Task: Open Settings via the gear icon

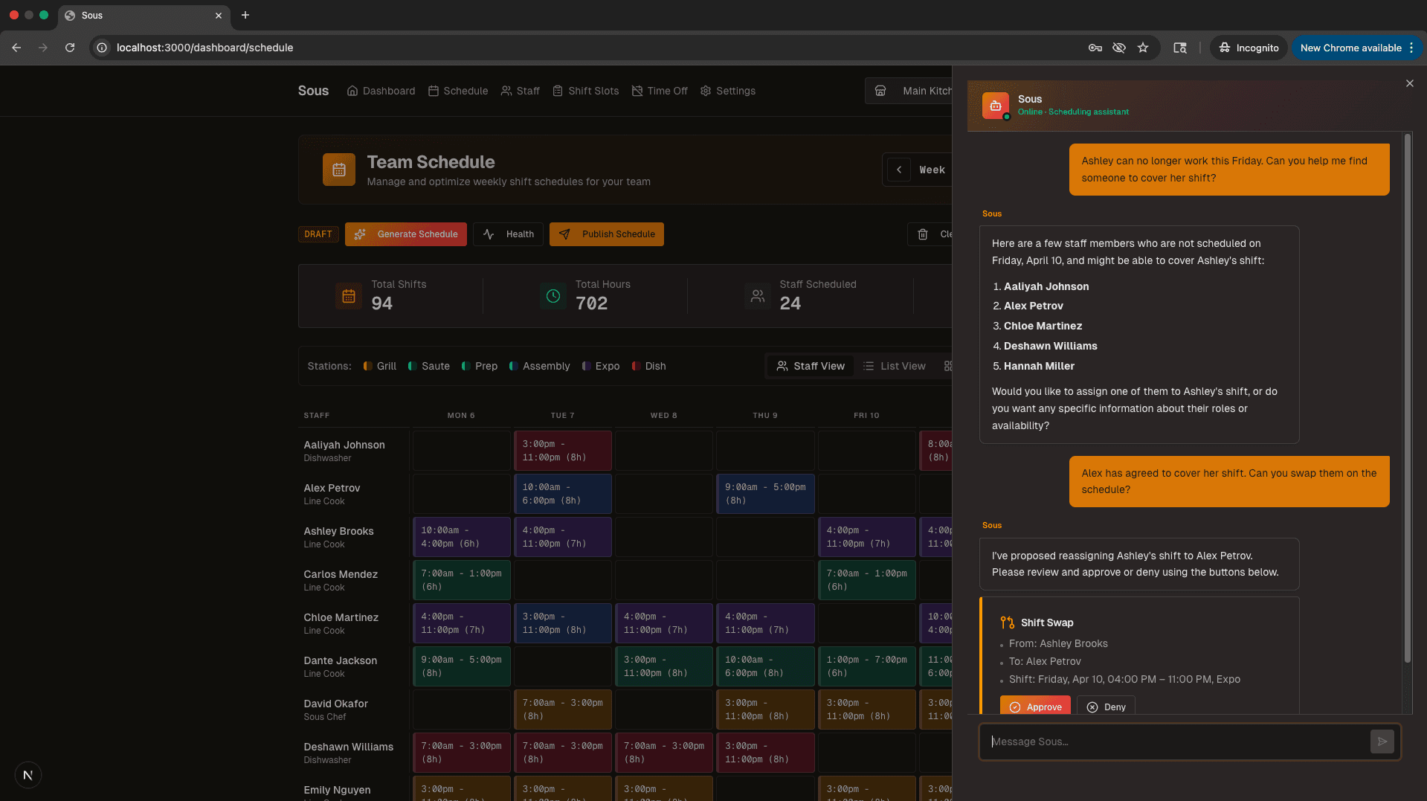Action: tap(705, 91)
